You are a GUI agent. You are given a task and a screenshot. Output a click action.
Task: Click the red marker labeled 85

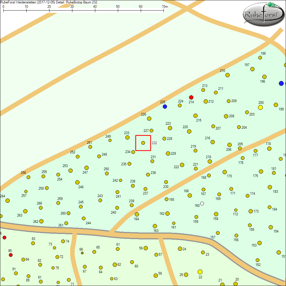coord(11,255)
